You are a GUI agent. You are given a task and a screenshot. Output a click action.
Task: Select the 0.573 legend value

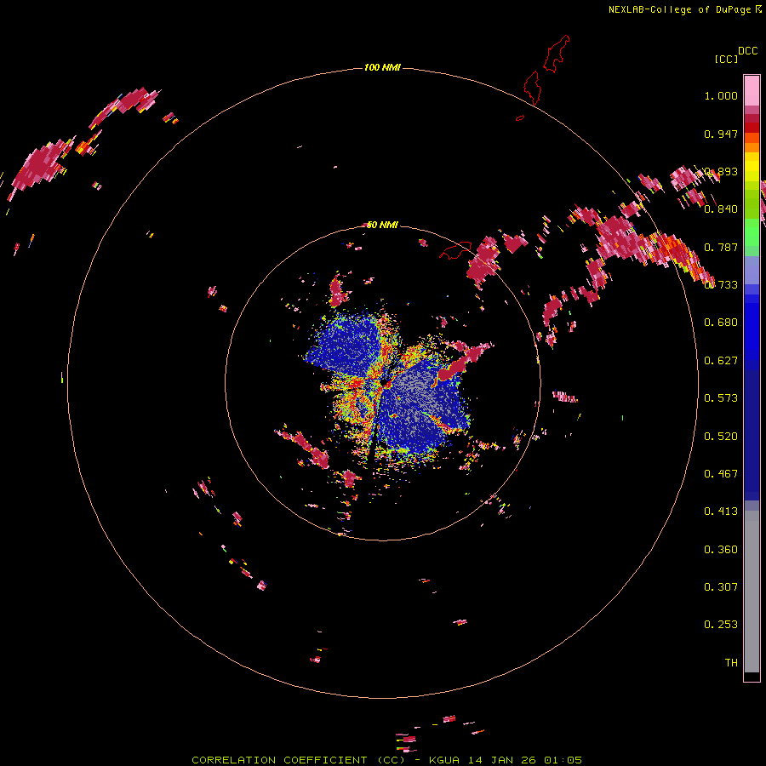point(721,398)
